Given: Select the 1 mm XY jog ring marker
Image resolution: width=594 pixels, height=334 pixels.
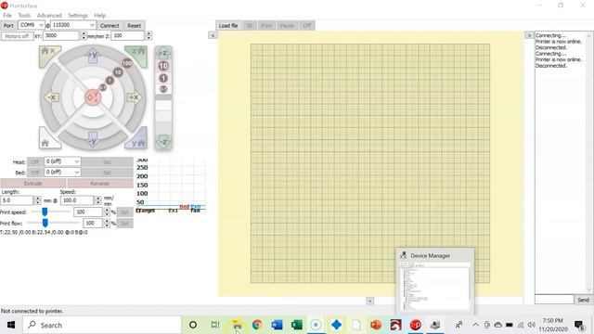Looking at the screenshot, I should [x=110, y=81].
